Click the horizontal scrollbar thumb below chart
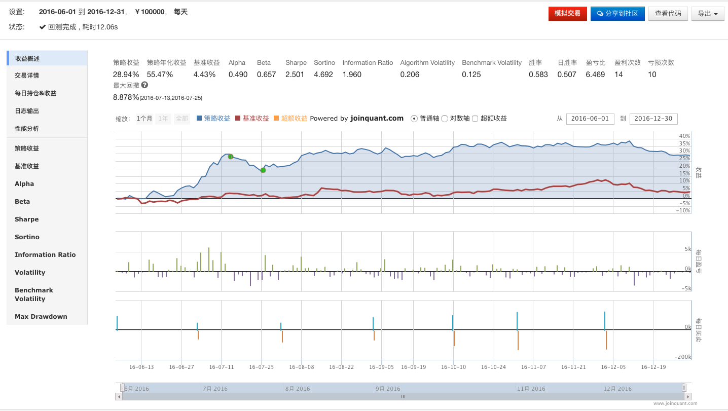 403,396
